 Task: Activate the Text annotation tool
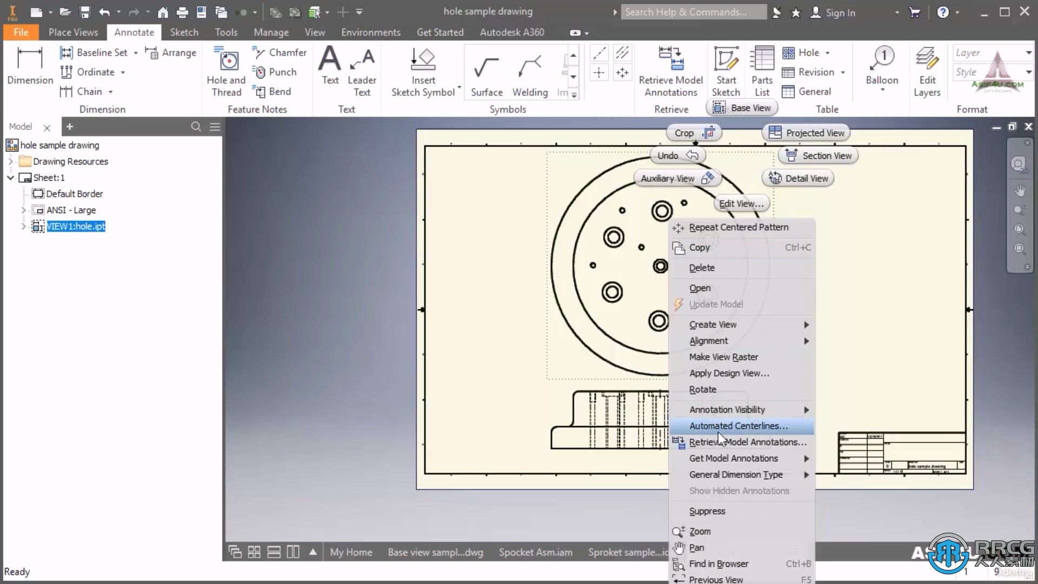tap(330, 65)
